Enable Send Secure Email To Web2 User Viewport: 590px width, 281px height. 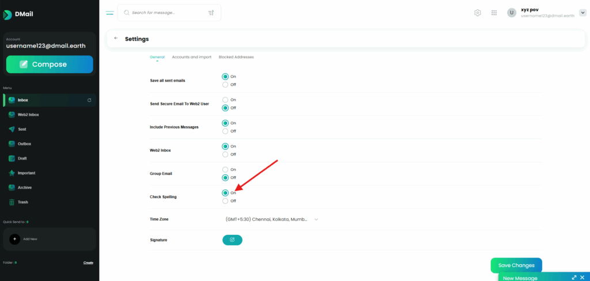(225, 100)
